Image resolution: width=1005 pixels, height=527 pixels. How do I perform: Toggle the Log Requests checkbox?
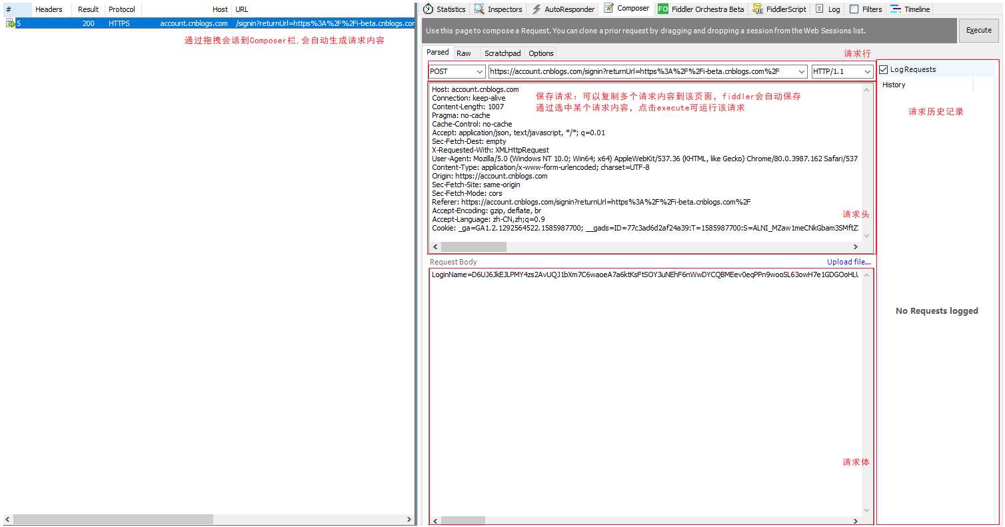click(x=884, y=69)
